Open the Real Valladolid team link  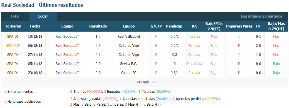click(129, 37)
